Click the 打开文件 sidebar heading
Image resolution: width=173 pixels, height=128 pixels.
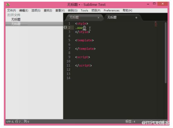(14, 15)
